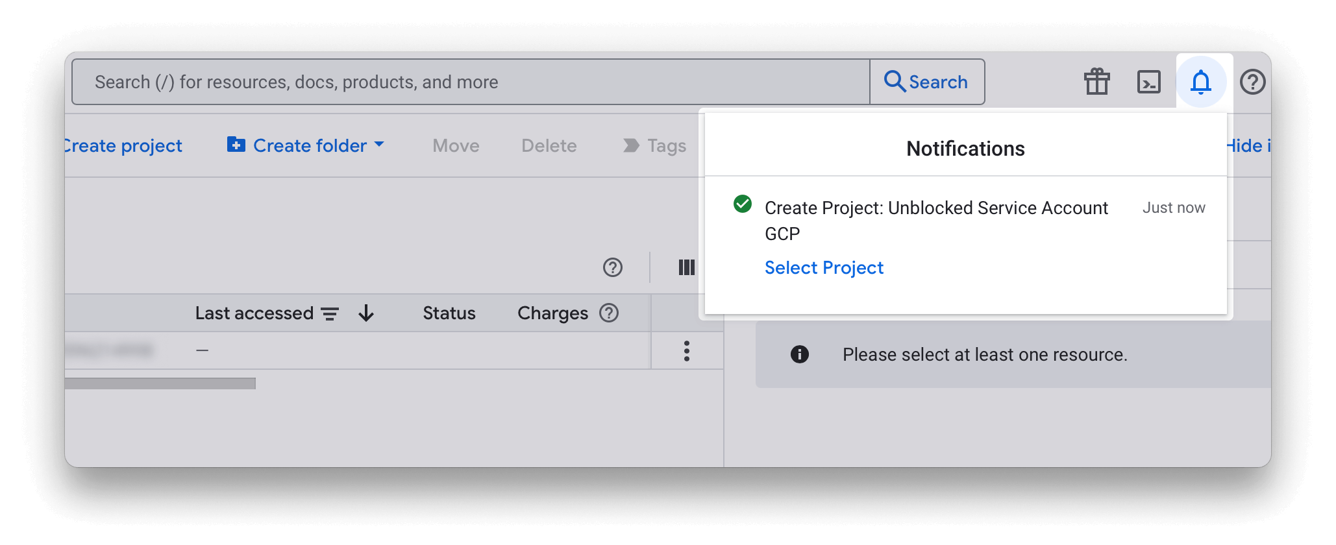Click the Status column header
Viewport: 1336px width, 545px height.
449,313
